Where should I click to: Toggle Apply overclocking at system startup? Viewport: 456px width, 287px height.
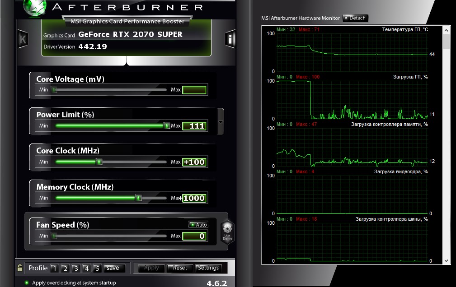pyautogui.click(x=27, y=282)
